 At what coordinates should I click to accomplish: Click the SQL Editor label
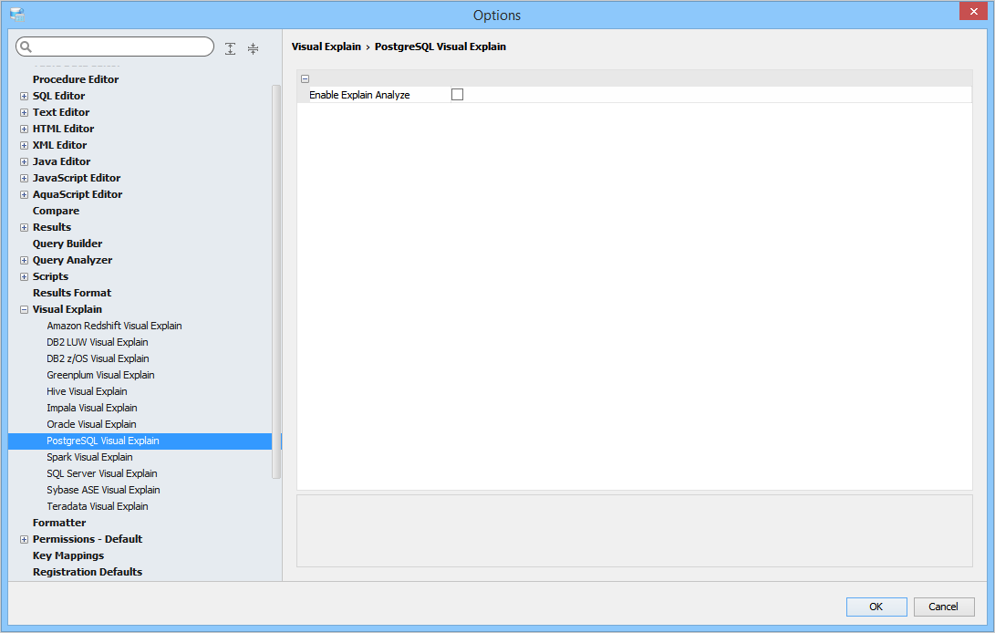(58, 96)
